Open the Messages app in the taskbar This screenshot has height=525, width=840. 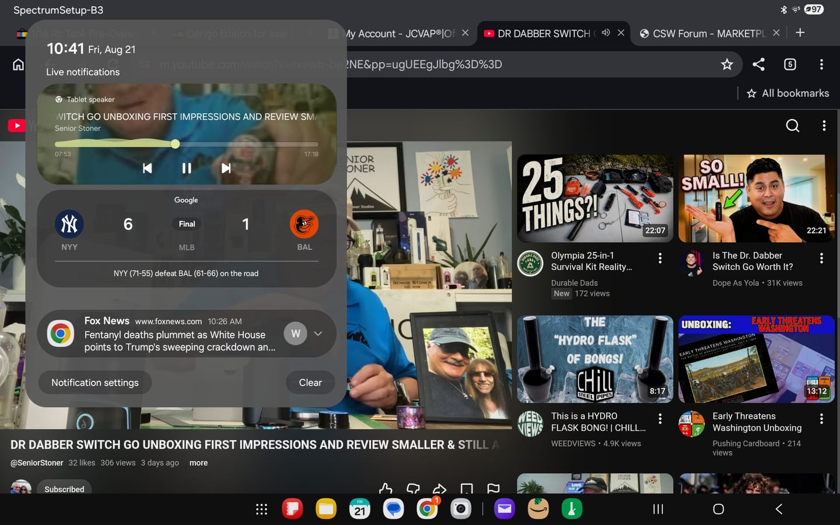[x=394, y=509]
